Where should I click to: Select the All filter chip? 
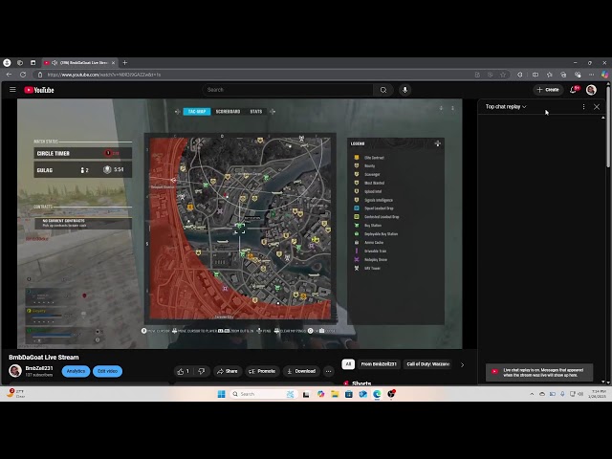[x=348, y=364]
